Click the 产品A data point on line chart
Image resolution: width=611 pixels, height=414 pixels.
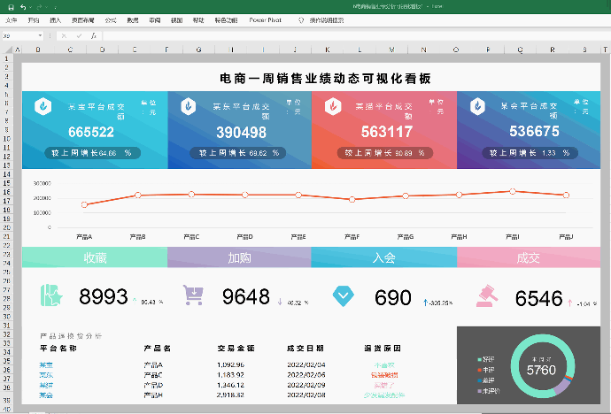pos(84,205)
